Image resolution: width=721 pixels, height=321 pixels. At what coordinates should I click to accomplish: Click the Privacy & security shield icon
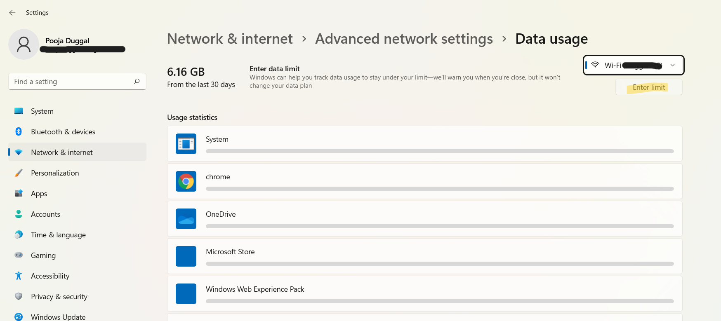(19, 296)
